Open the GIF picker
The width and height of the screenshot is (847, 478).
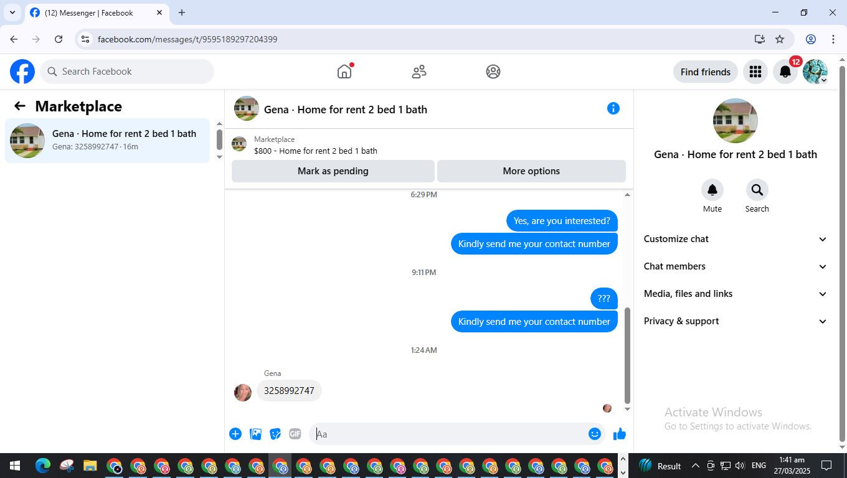point(295,434)
